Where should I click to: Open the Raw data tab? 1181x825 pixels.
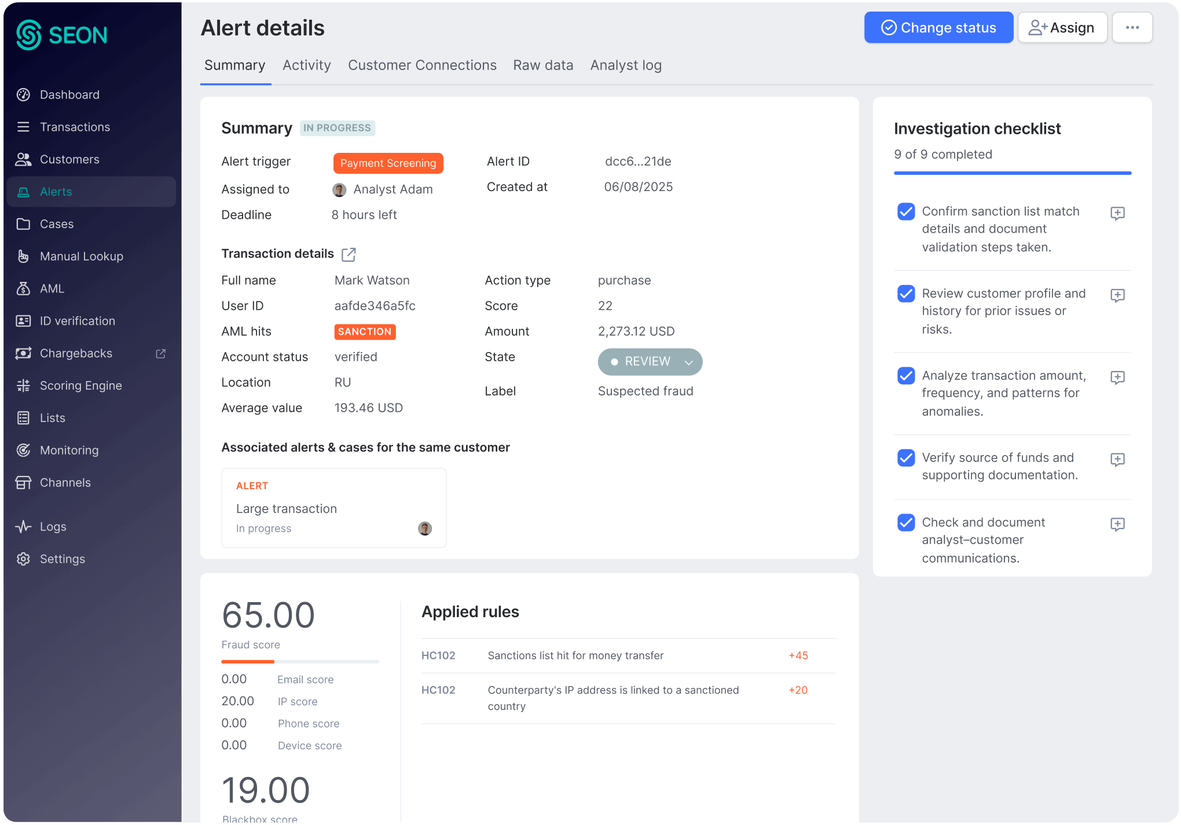(543, 65)
